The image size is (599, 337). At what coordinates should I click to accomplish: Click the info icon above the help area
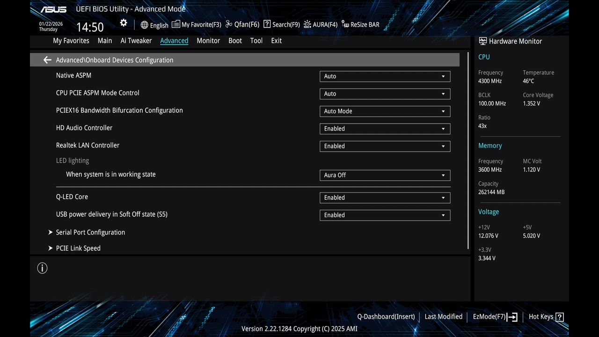point(42,268)
